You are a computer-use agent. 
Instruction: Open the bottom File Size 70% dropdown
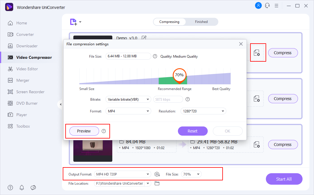tap(191, 174)
